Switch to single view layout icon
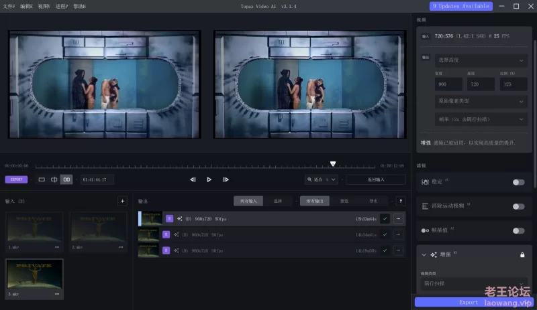The height and width of the screenshot is (310, 537). 42,179
